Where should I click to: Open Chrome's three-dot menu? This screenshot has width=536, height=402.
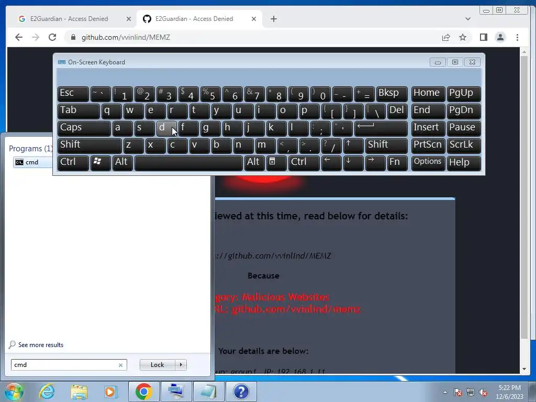[518, 37]
